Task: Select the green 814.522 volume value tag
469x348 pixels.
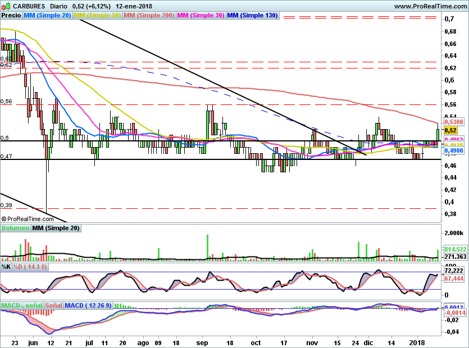Action: point(456,249)
